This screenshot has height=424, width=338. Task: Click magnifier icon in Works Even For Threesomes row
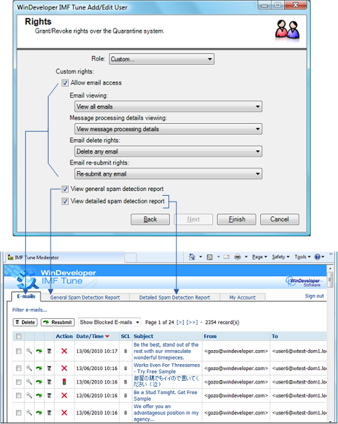pyautogui.click(x=29, y=368)
